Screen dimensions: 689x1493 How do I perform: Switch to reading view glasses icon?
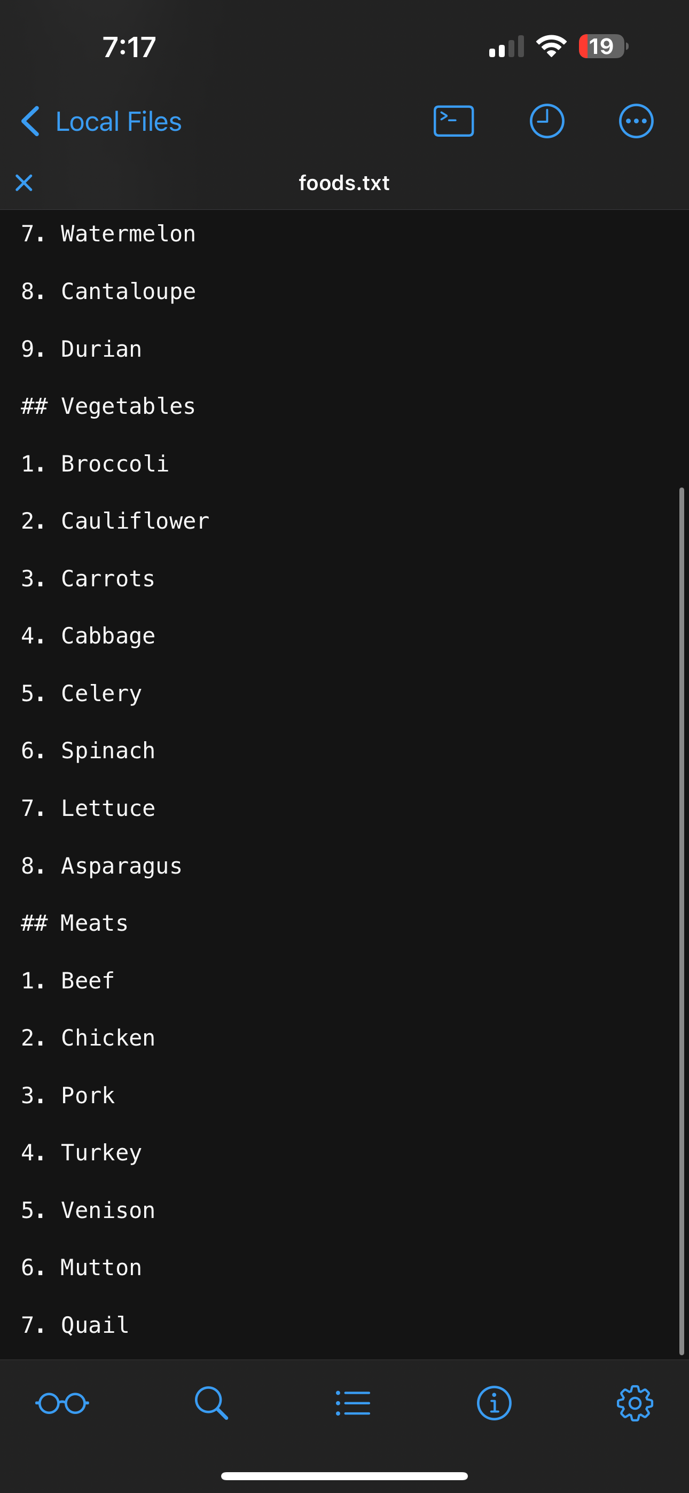(x=62, y=1403)
